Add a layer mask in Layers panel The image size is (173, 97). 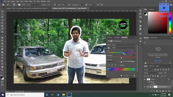coord(157,91)
